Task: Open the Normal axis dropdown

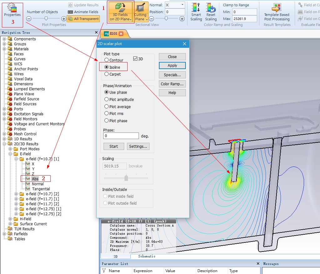Action: (x=182, y=5)
